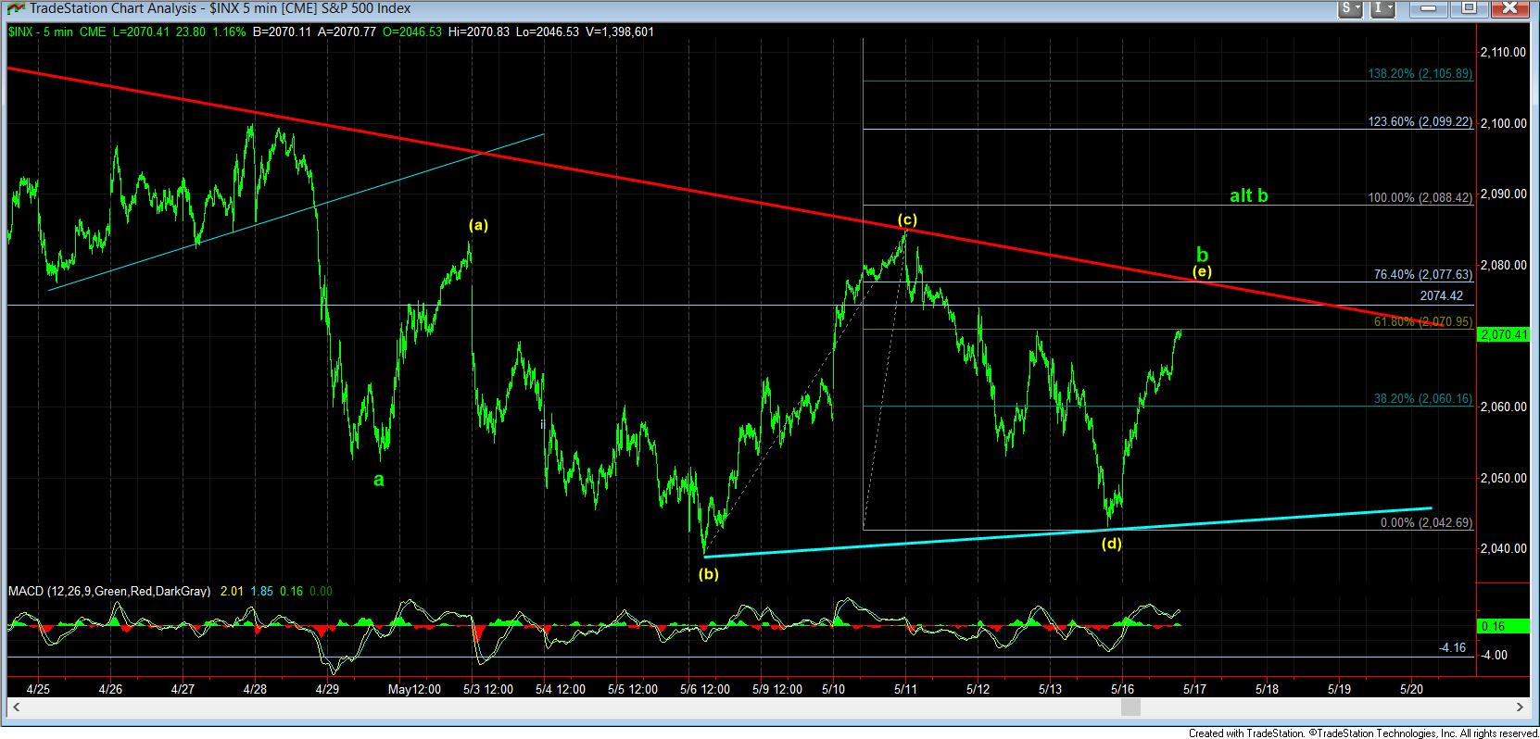This screenshot has height=739, width=1540.
Task: Maximize the Chart Analysis window
Action: 1469,8
